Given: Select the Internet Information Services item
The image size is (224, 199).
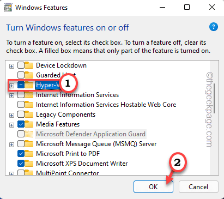Looking at the screenshot, I should [x=77, y=95].
